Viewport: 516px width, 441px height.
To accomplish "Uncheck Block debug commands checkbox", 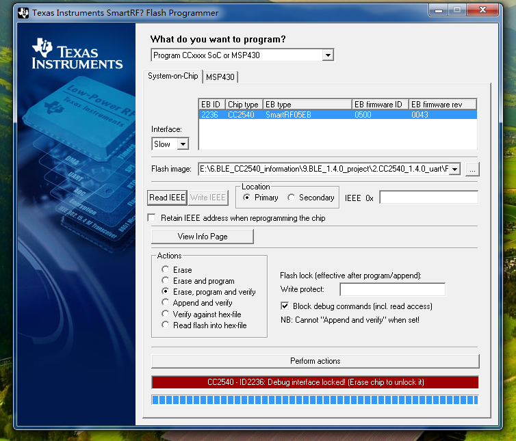I will (285, 306).
